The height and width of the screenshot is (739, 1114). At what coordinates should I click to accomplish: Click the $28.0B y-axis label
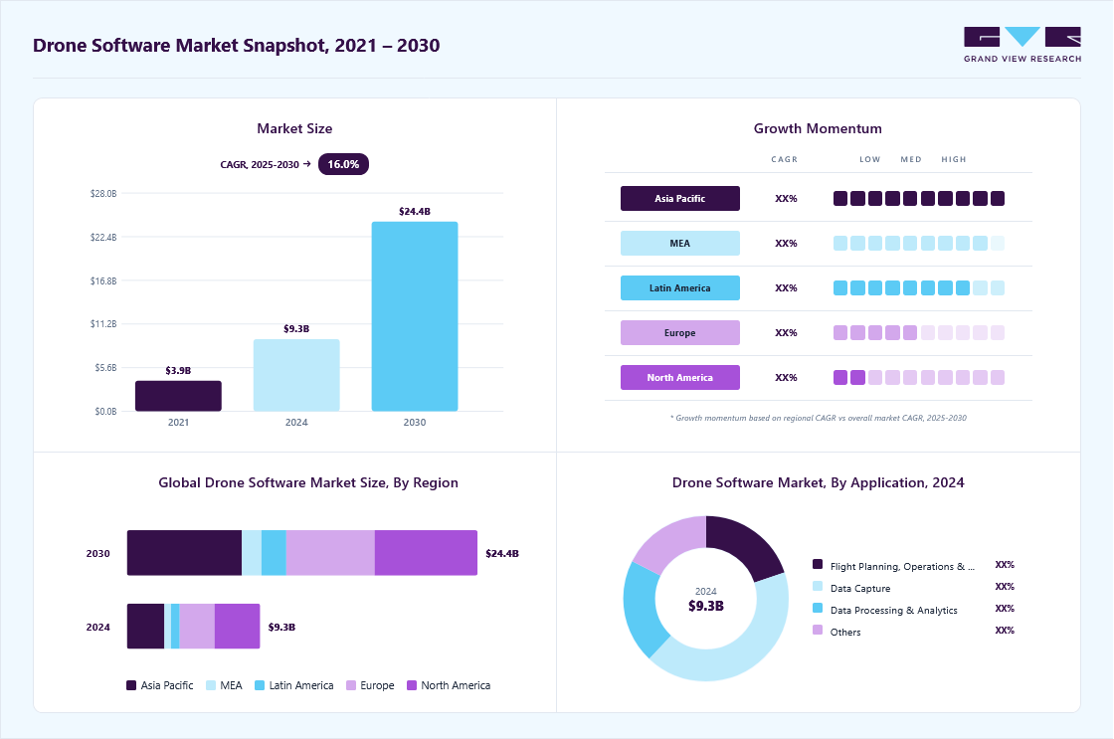[x=103, y=193]
